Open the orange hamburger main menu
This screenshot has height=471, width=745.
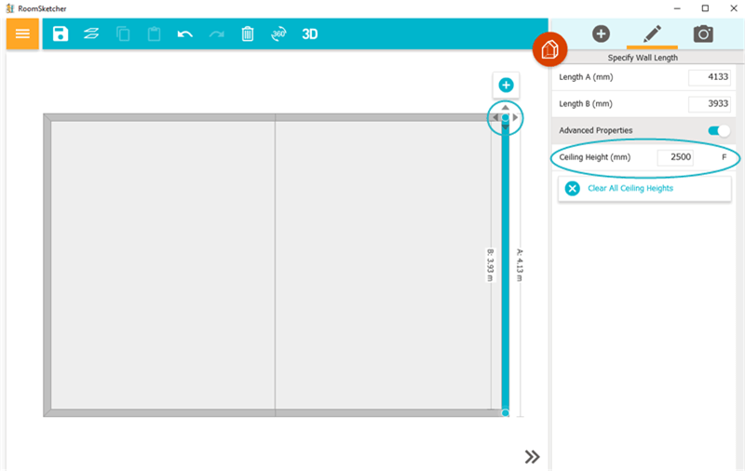coord(22,34)
